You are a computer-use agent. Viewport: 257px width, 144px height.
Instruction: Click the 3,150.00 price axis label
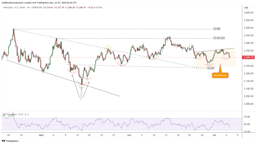(x=249, y=81)
